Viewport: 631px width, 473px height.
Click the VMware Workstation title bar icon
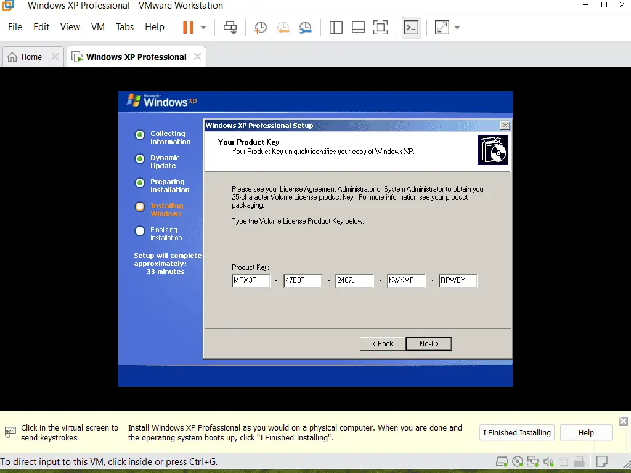[8, 5]
